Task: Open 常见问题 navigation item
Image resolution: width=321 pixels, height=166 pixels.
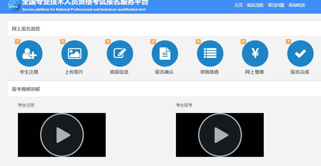Action: (276, 5)
